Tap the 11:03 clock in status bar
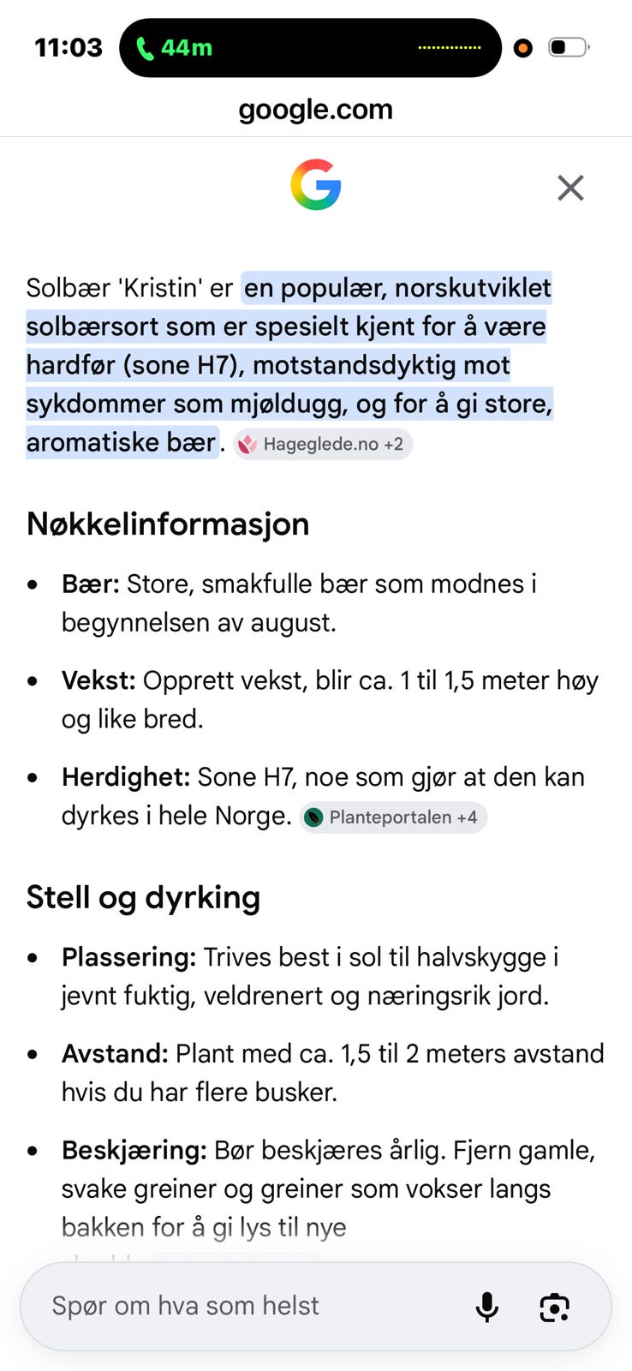Image resolution: width=632 pixels, height=1371 pixels. [x=69, y=47]
